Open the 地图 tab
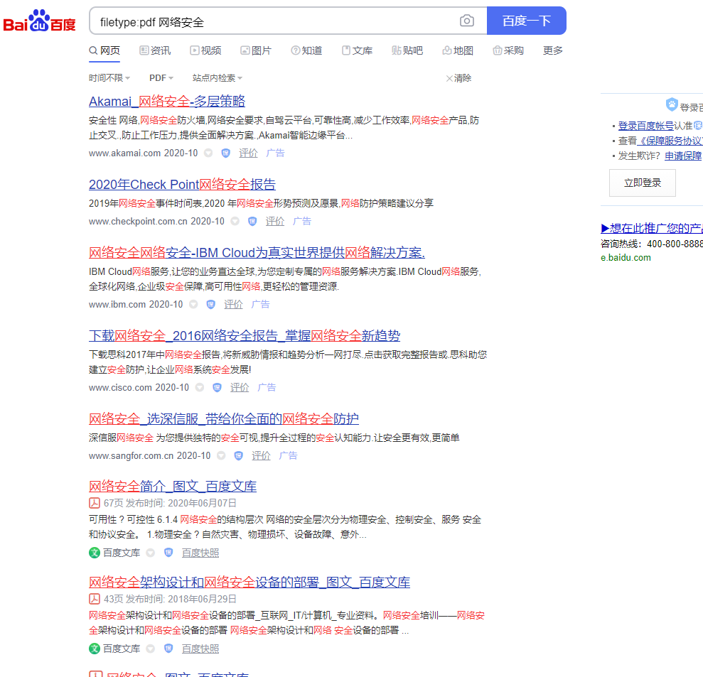 458,50
